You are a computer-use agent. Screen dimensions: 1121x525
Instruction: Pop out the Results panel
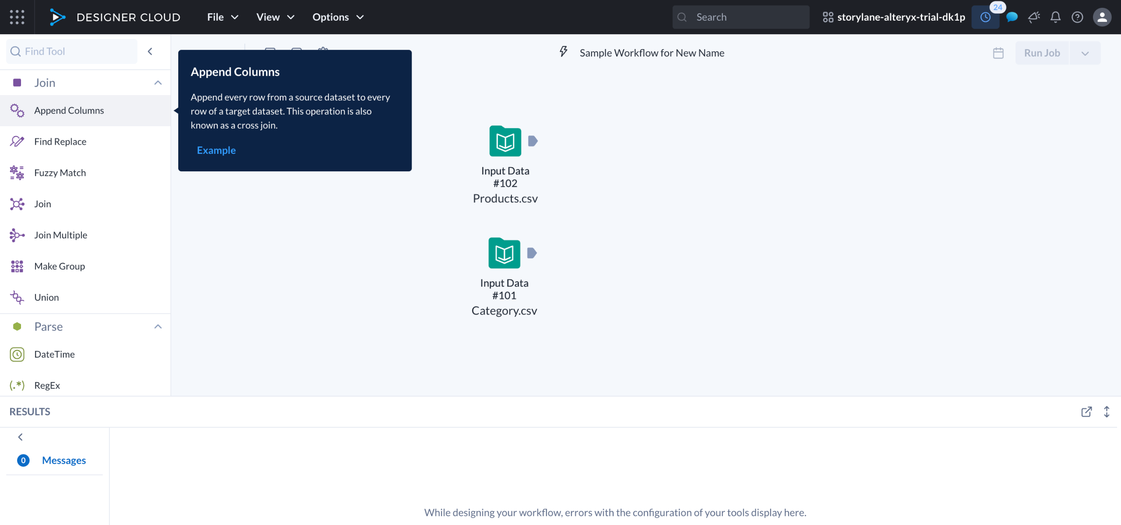click(1086, 412)
